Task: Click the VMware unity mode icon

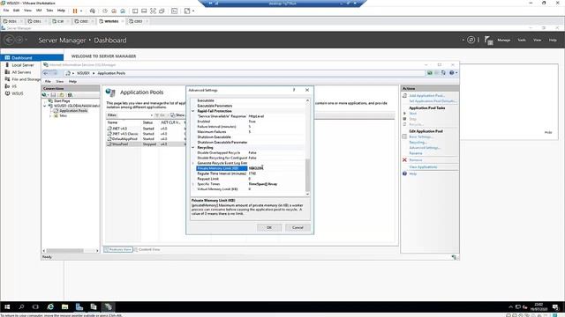Action: (162, 11)
